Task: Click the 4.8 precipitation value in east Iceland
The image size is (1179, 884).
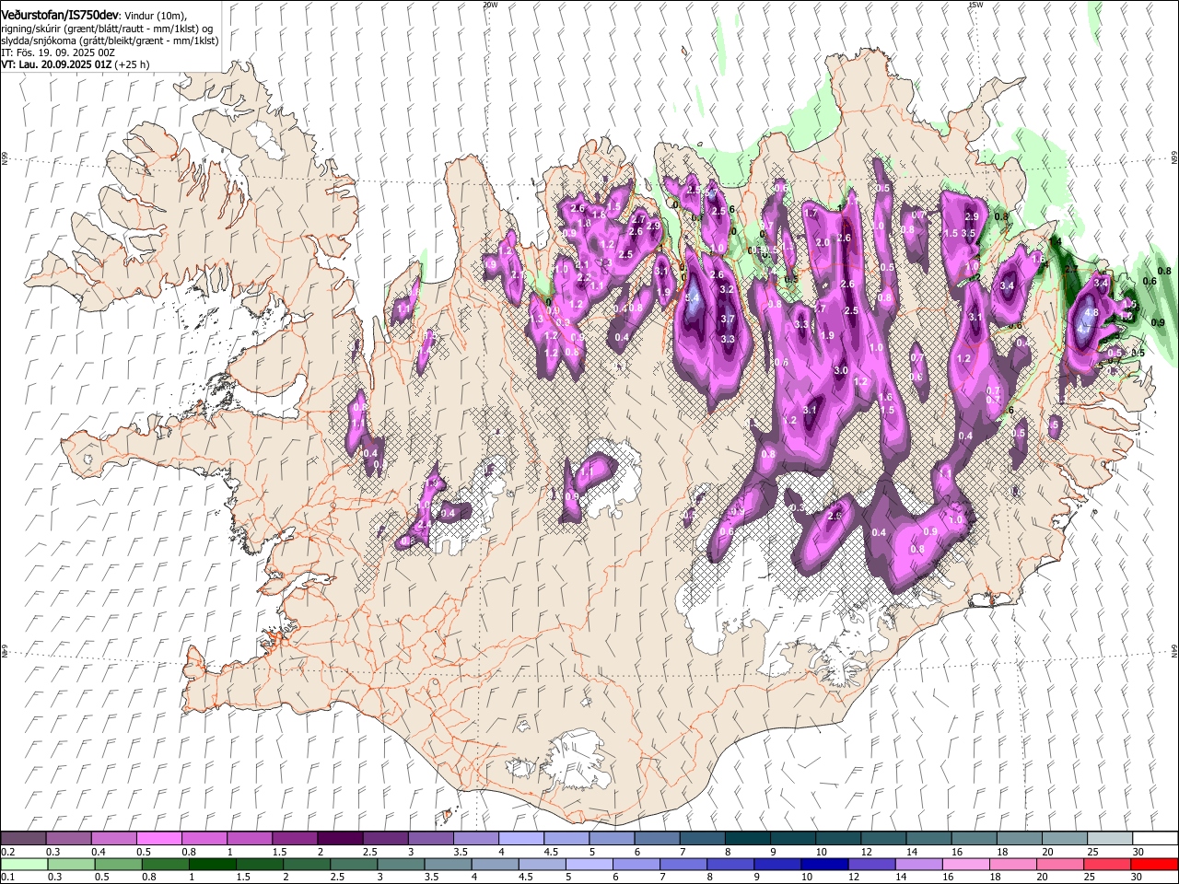Action: coord(1091,312)
